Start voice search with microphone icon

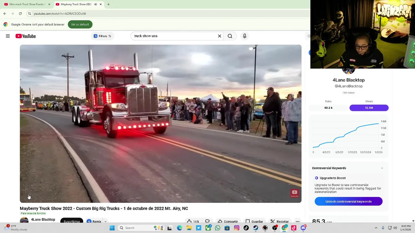click(x=244, y=36)
